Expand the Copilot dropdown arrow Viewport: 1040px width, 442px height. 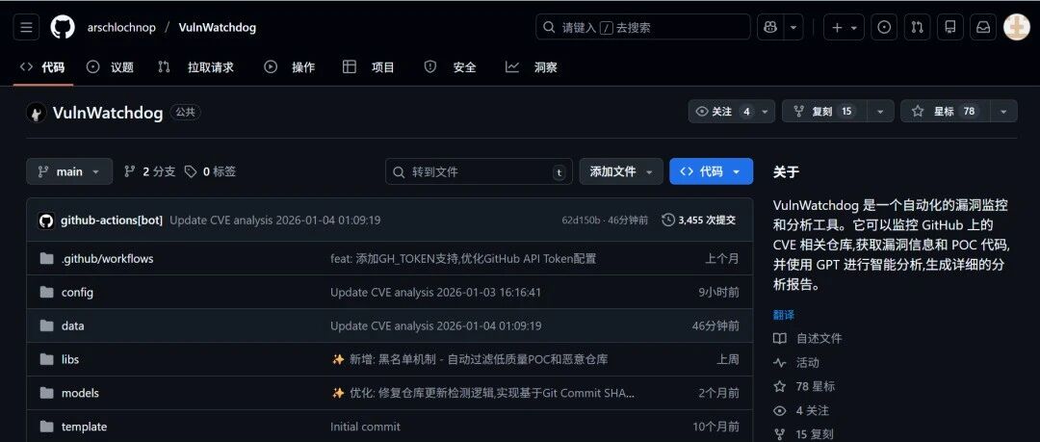tap(793, 27)
